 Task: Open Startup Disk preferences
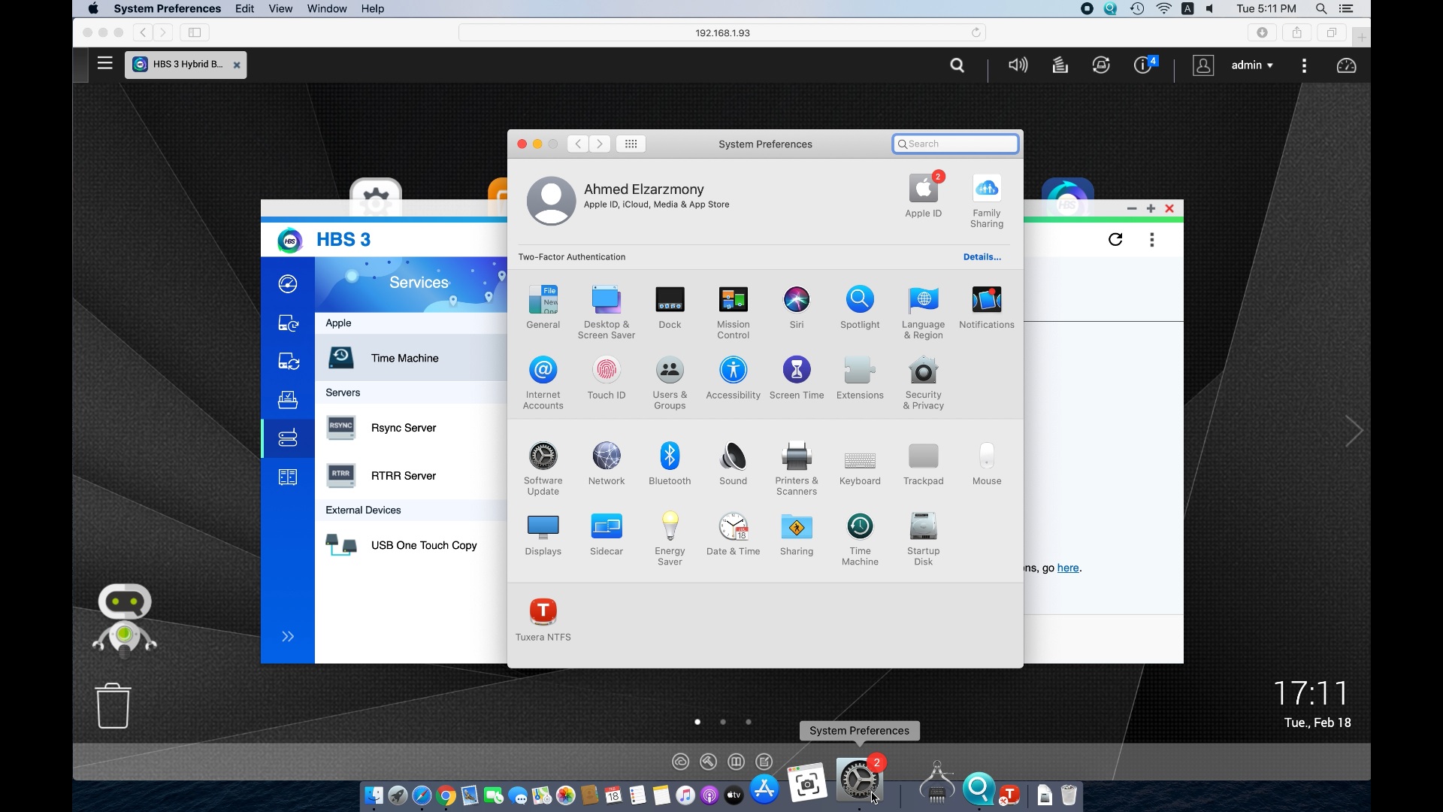click(x=923, y=539)
